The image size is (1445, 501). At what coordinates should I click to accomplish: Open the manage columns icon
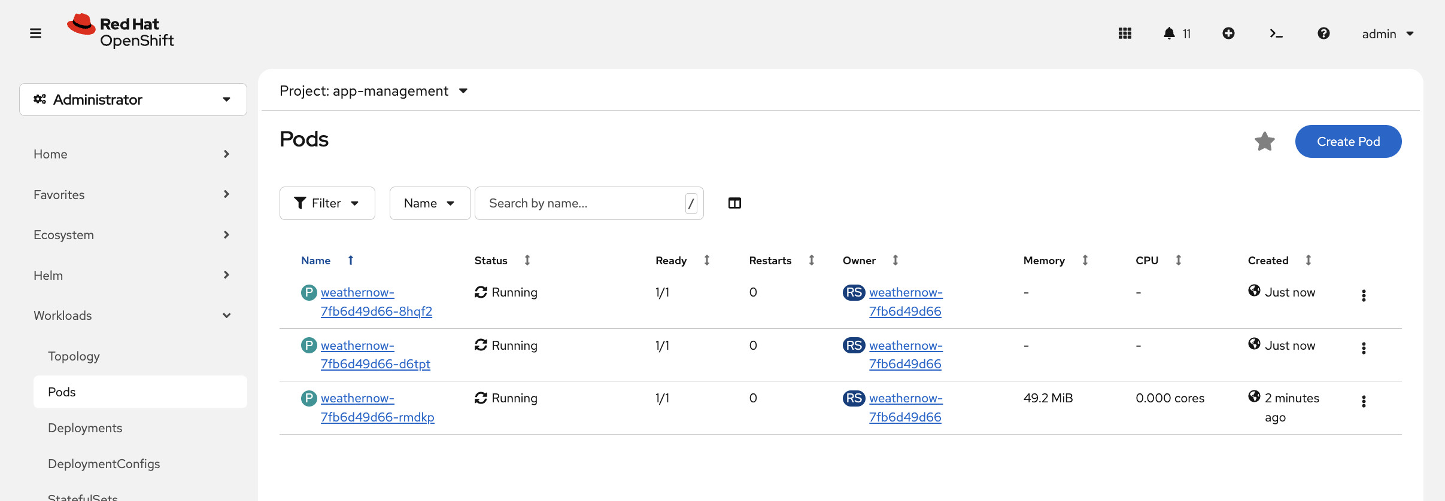pyautogui.click(x=734, y=203)
